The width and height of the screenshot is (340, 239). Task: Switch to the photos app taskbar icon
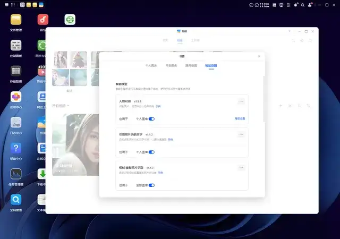coord(41,5)
